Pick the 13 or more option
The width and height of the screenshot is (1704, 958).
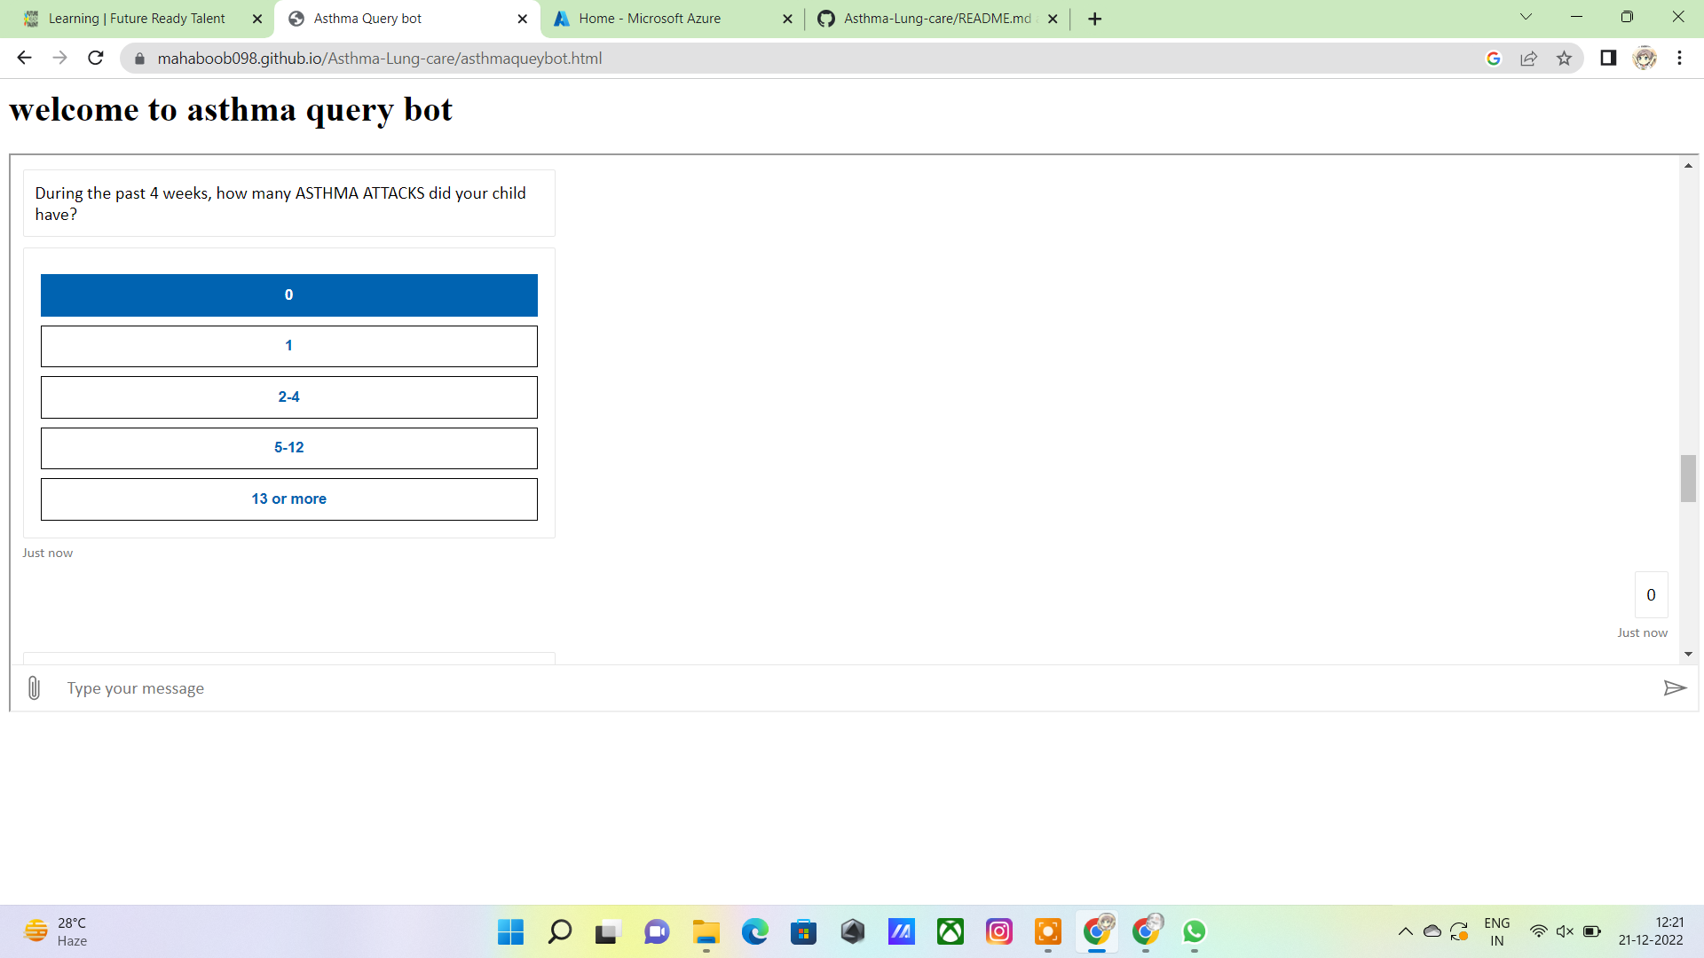pyautogui.click(x=288, y=499)
